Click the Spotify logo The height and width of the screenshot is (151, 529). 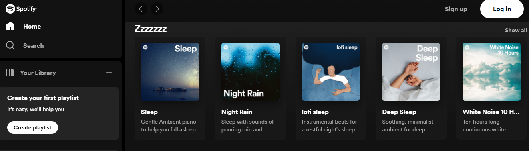[19, 9]
